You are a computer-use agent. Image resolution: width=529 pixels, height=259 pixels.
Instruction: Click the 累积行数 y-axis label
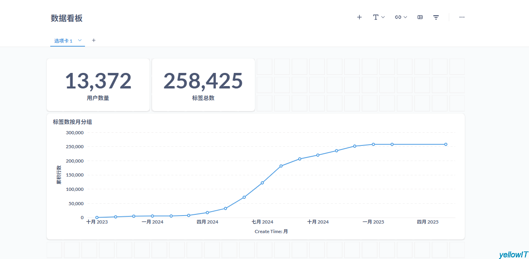[59, 175]
